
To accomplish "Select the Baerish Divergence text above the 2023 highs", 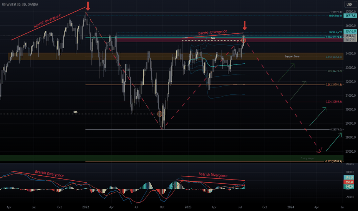I will [212, 32].
